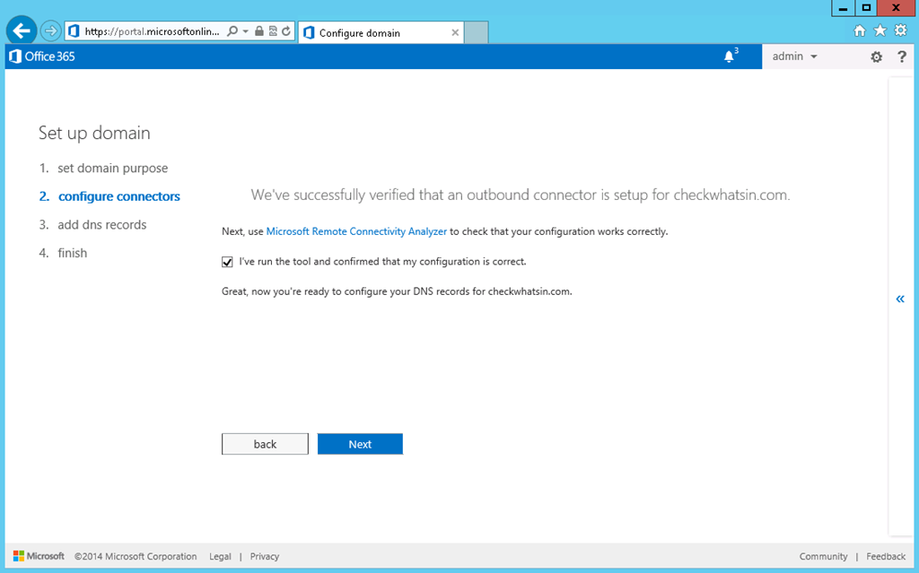Viewport: 919px width, 573px height.
Task: Toggle the Compatibility View icon
Action: click(x=273, y=31)
